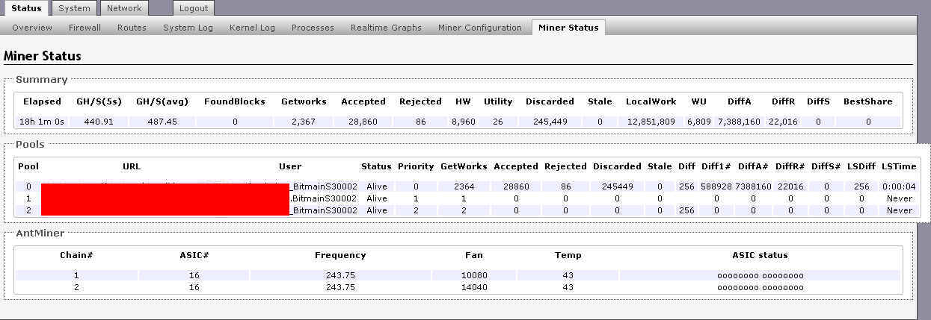Open the Firewall sub-tab
931x320 pixels.
[x=85, y=28]
